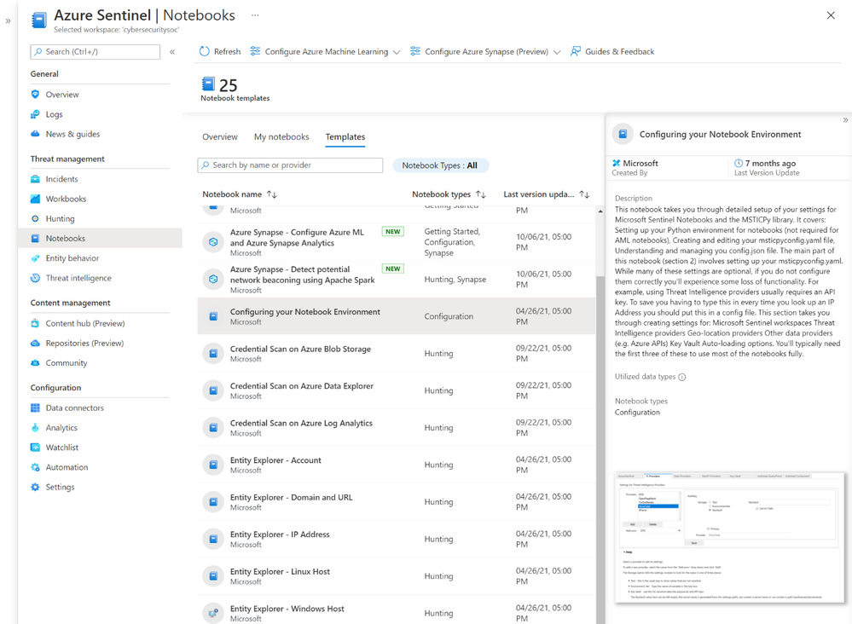The width and height of the screenshot is (852, 624).
Task: Expand the portal menu double chevron
Action: coord(9,21)
